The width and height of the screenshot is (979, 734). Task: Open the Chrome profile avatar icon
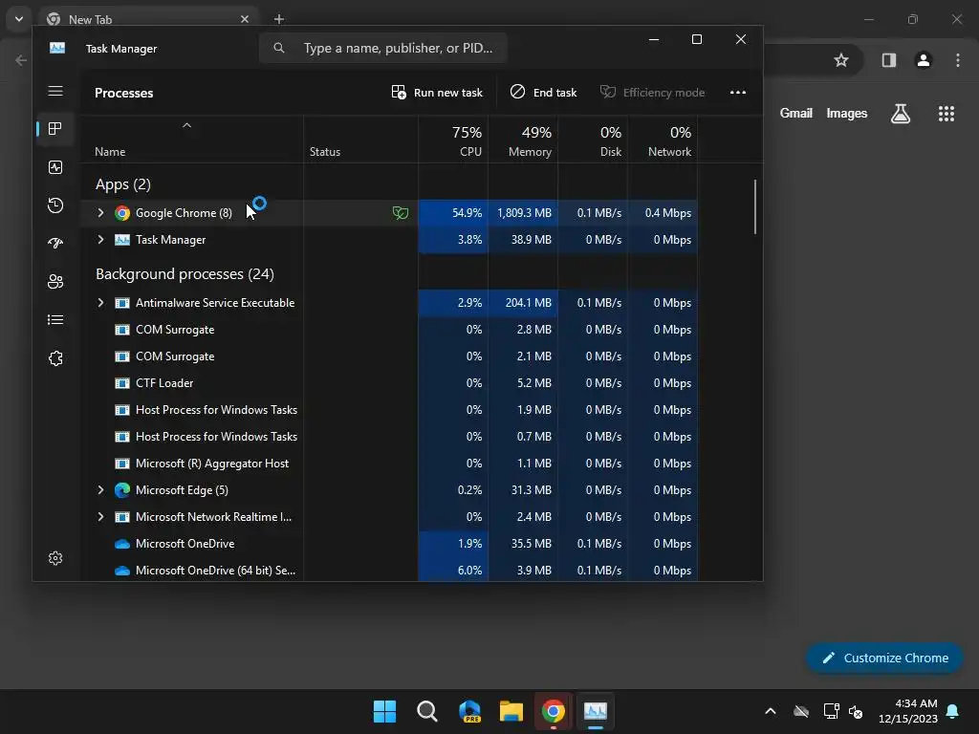click(x=924, y=60)
